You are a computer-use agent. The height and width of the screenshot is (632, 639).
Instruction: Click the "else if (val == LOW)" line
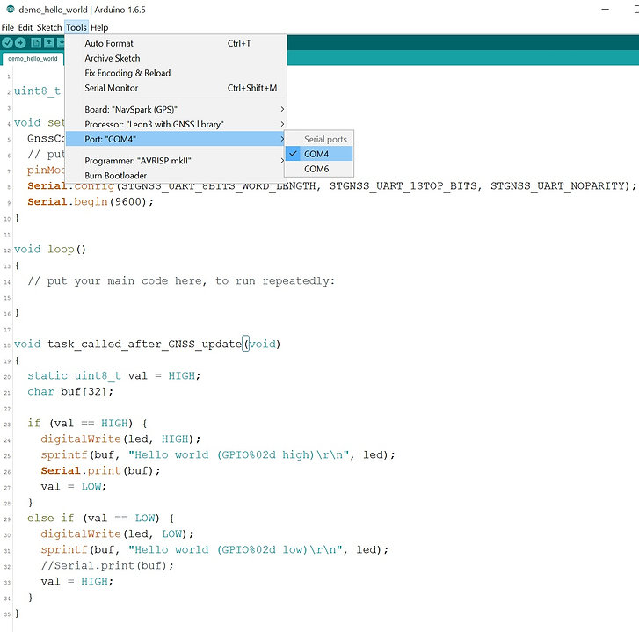click(x=101, y=519)
